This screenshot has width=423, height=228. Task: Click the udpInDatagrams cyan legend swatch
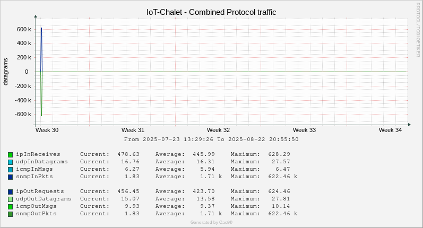click(10, 162)
